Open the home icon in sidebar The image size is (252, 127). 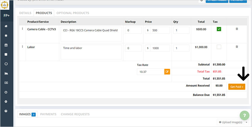click(6, 26)
